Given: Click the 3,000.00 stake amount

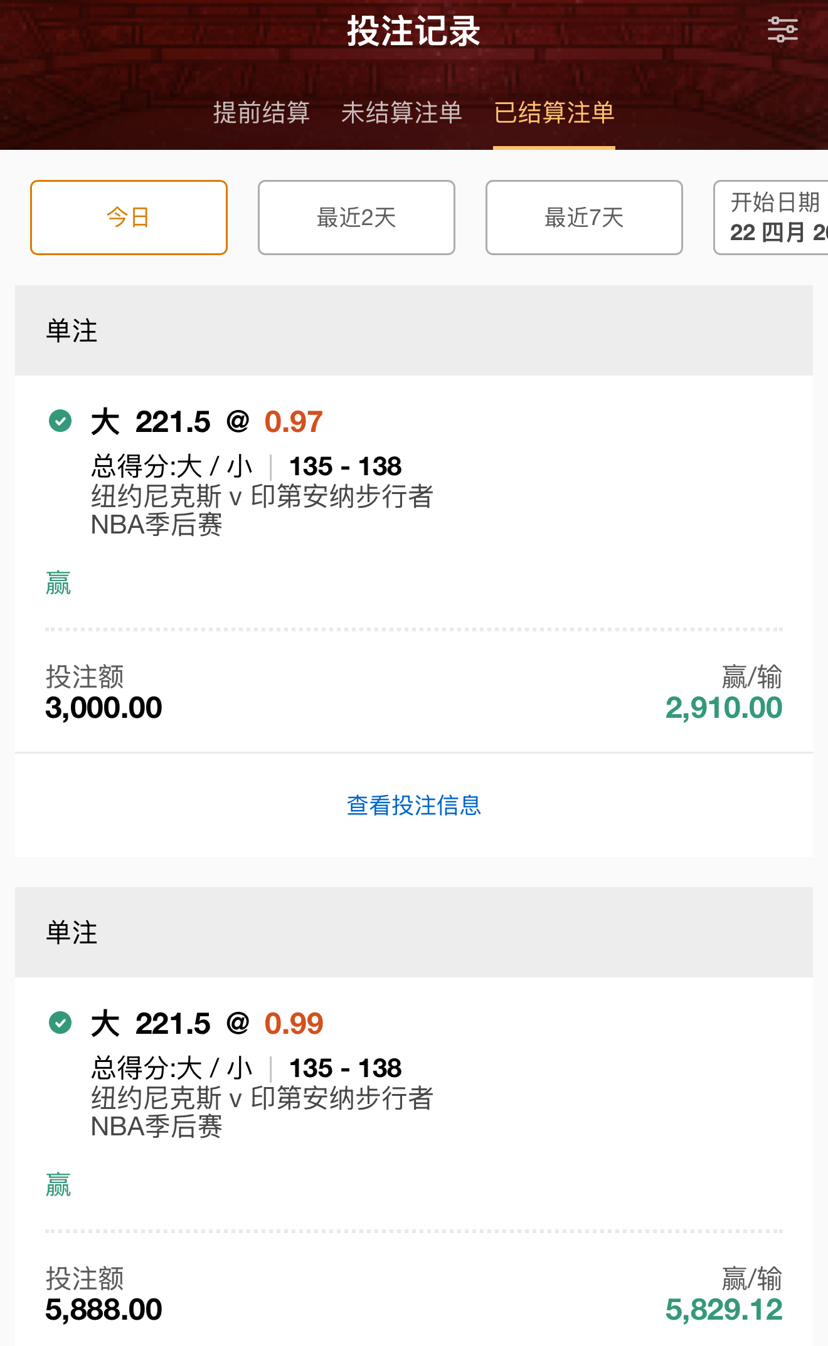Looking at the screenshot, I should point(104,708).
